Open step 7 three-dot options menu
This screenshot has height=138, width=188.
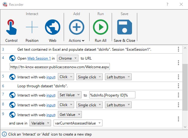[178, 95]
